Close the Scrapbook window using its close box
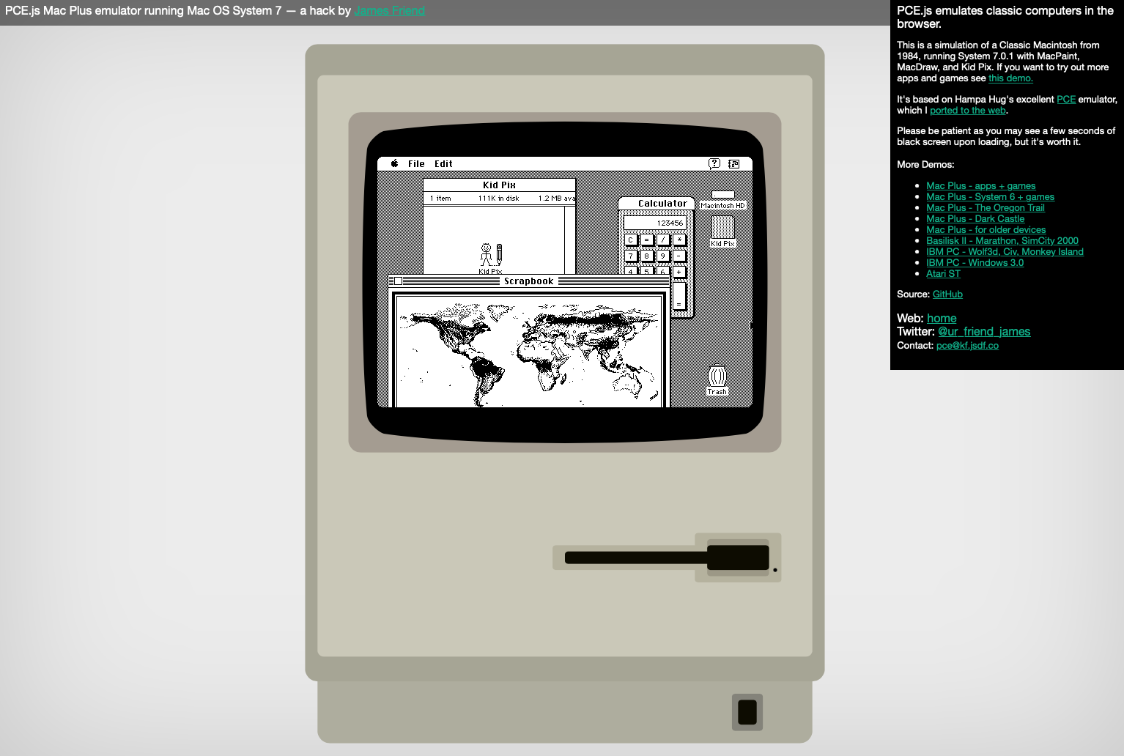The image size is (1124, 756). click(398, 281)
